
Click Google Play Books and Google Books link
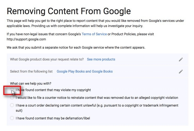[x=85, y=72]
